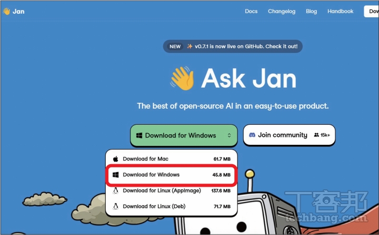Click the penguin icon beside Linux (Deb)
The width and height of the screenshot is (379, 235).
[115, 207]
